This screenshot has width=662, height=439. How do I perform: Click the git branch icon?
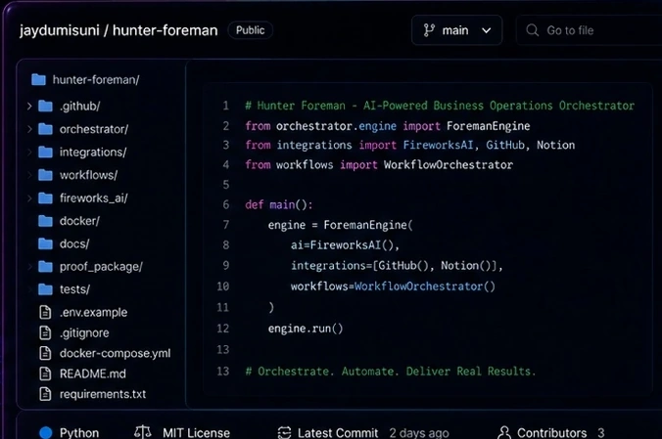(x=429, y=30)
